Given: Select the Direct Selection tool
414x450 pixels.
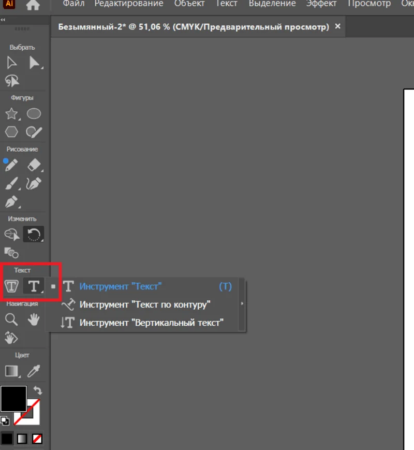Looking at the screenshot, I should click(34, 63).
